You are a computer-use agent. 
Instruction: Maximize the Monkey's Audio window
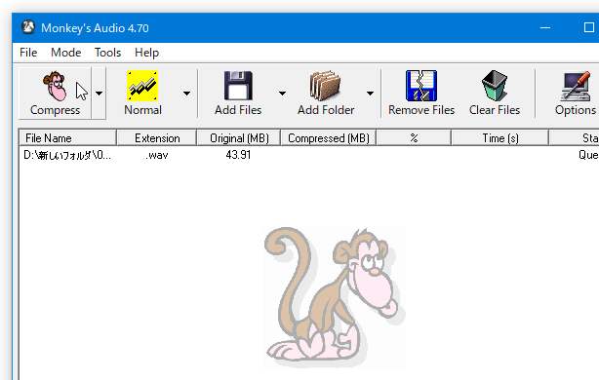tap(588, 27)
